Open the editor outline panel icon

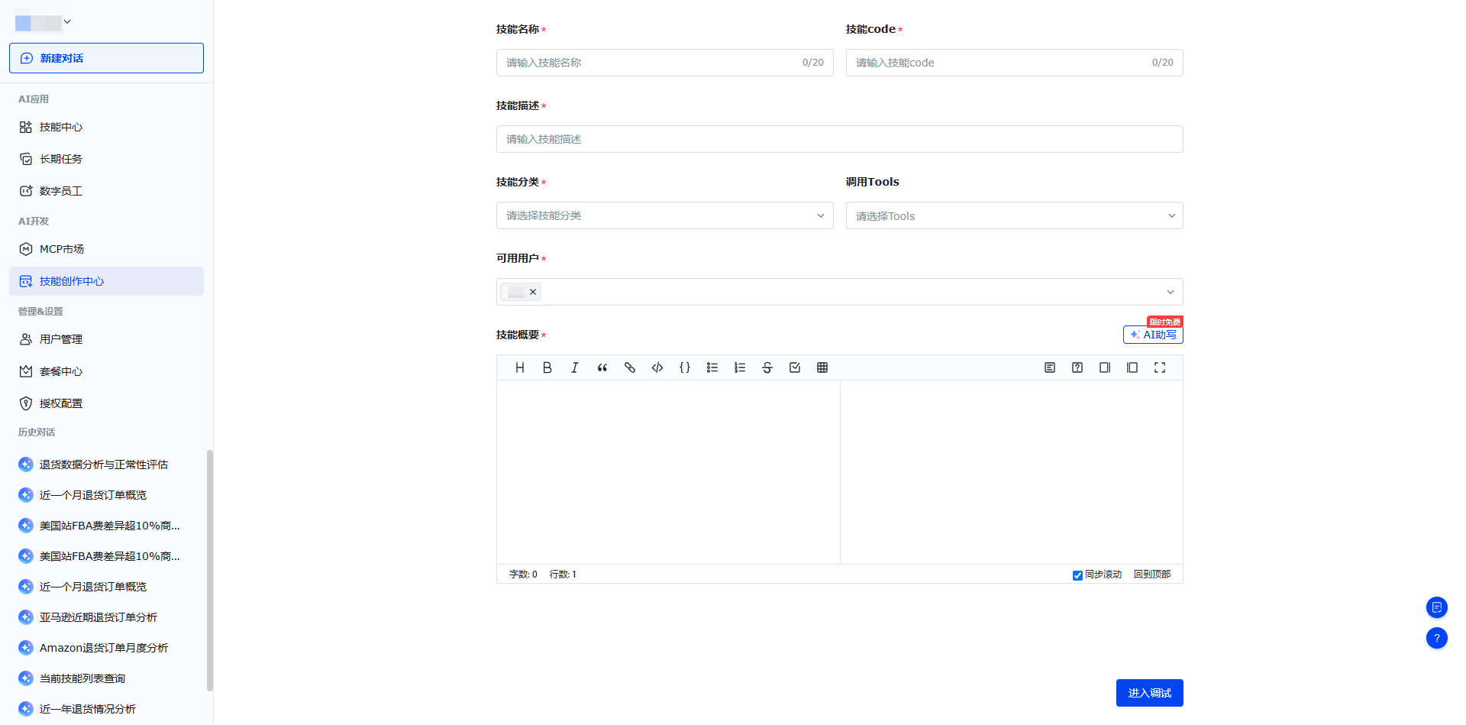(x=1050, y=367)
